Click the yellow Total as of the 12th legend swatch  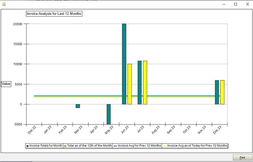(x=65, y=146)
